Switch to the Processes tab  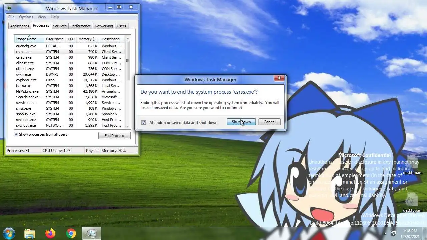pos(41,25)
